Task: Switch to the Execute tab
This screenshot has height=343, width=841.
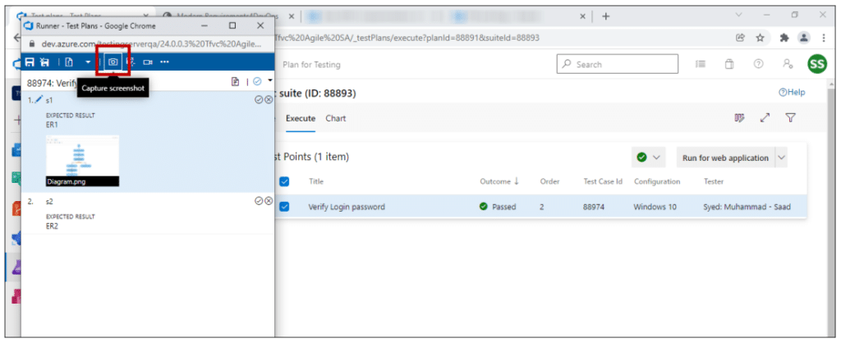Action: (301, 118)
